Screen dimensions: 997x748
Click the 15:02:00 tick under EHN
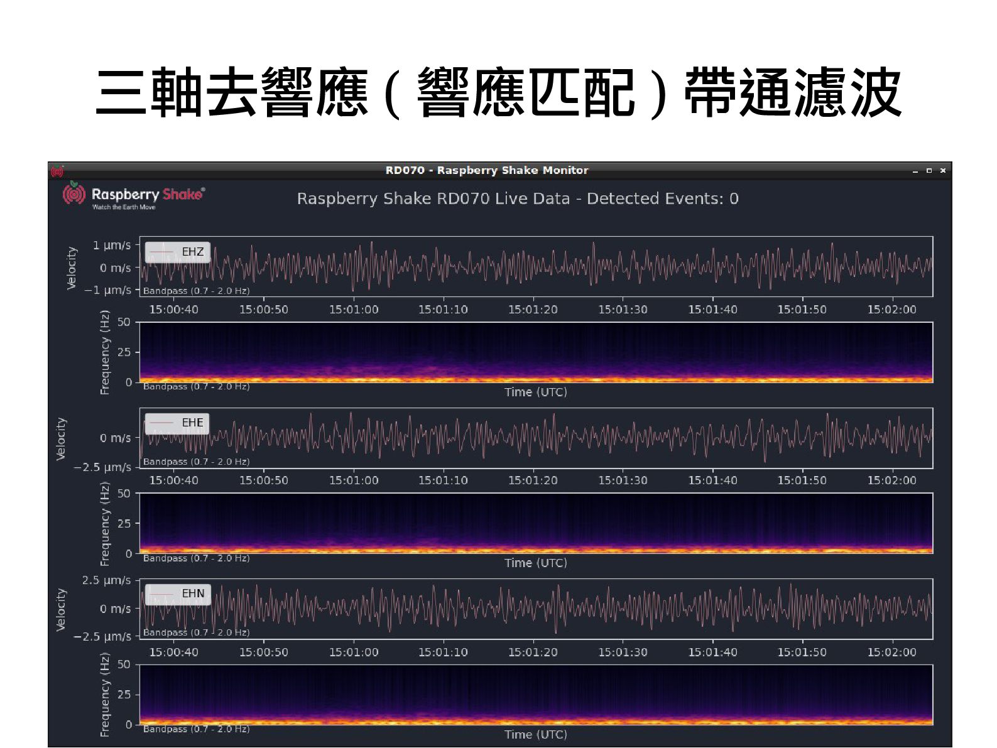(891, 652)
